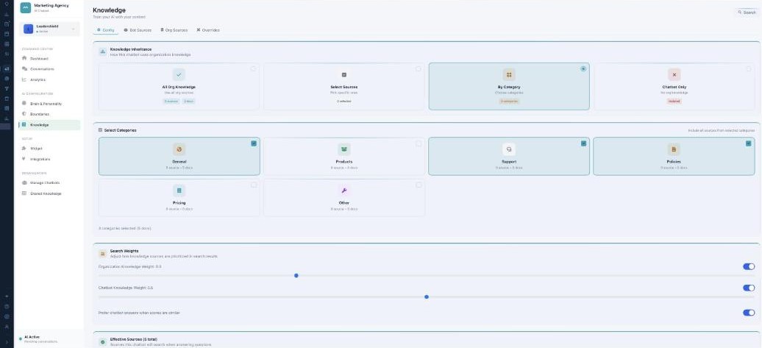Check the Other category checkbox
The height and width of the screenshot is (348, 762).
click(419, 185)
